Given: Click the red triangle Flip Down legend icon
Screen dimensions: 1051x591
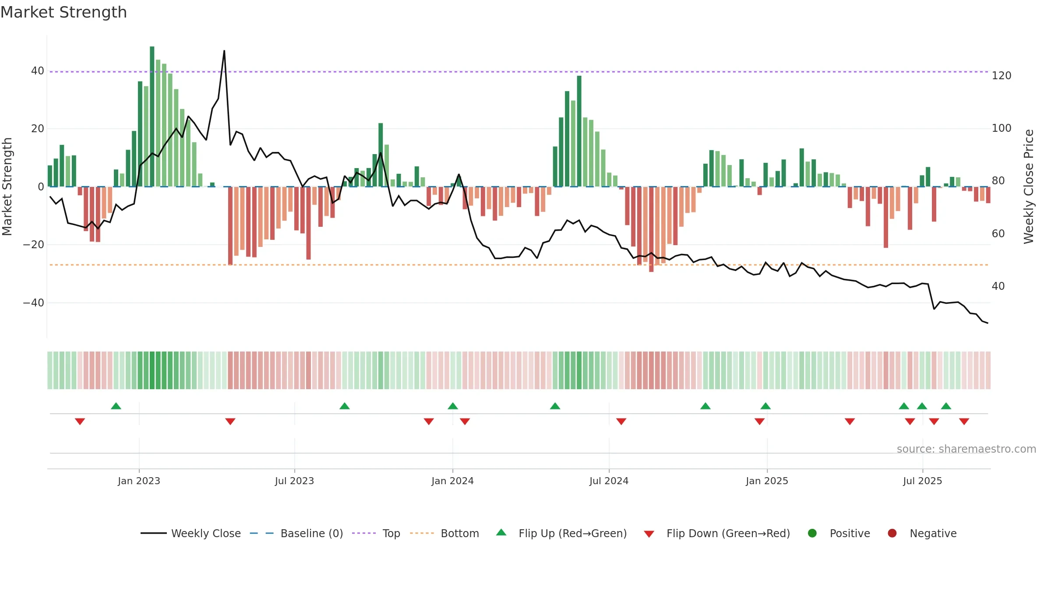Looking at the screenshot, I should point(649,534).
